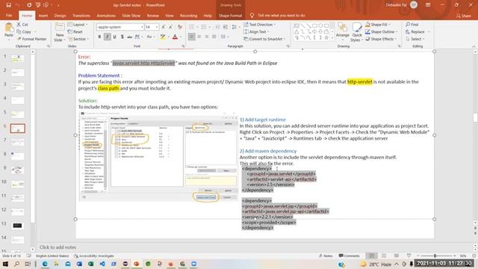
Task: Increase font size with the larger A icon
Action: 164,27
